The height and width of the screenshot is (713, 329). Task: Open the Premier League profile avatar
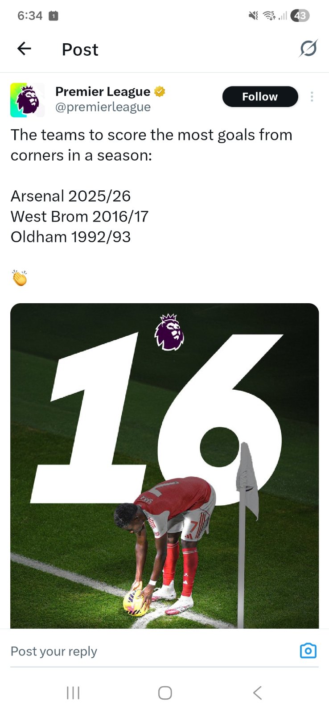(28, 100)
